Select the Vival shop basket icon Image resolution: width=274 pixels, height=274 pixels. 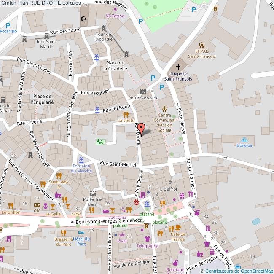(x=122, y=234)
